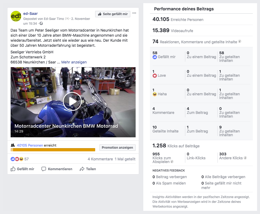The height and width of the screenshot is (214, 260).
Task: Click the '1 Mal geteilt' link
Action: tap(125, 159)
